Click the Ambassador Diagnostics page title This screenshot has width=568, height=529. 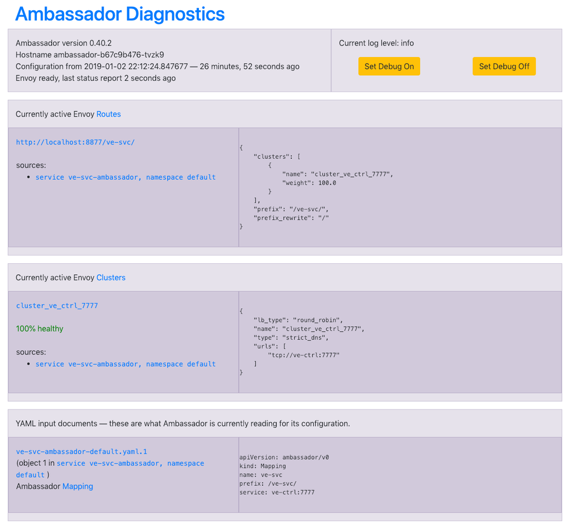coord(119,14)
